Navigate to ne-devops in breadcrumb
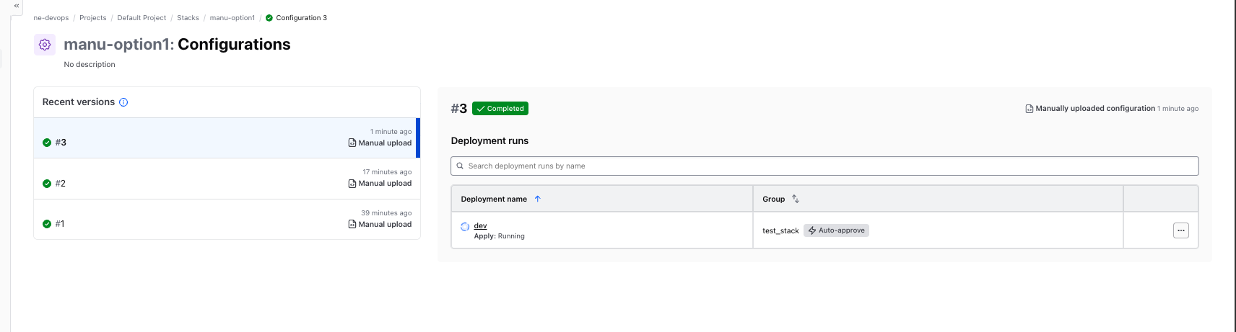The image size is (1236, 332). point(51,18)
